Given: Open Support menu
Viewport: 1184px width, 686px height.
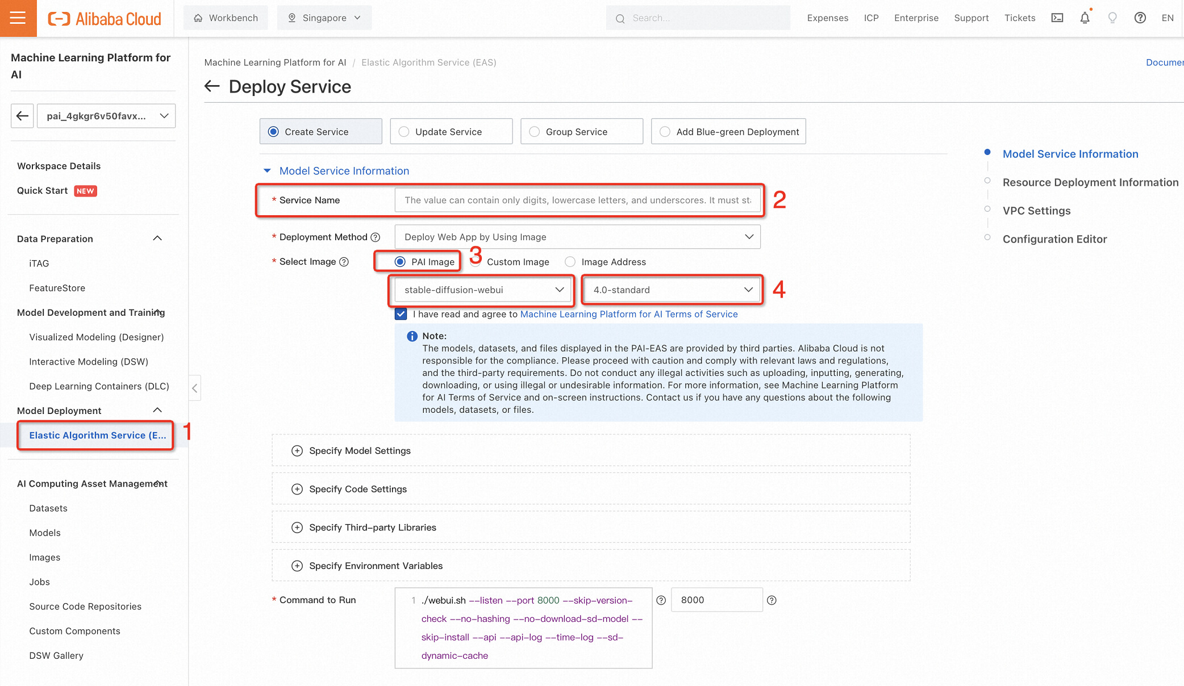Looking at the screenshot, I should point(971,18).
